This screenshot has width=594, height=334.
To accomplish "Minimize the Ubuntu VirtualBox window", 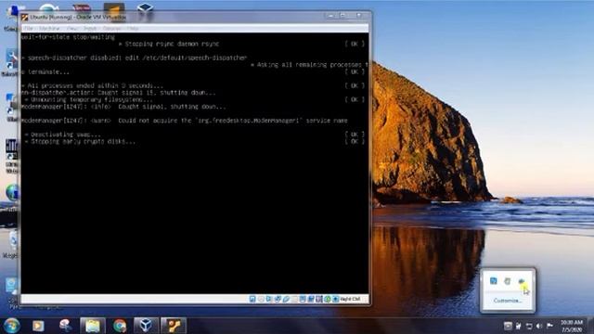I will [x=330, y=16].
